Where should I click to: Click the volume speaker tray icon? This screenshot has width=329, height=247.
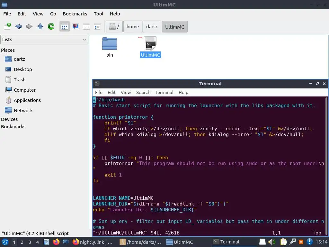click(x=272, y=242)
